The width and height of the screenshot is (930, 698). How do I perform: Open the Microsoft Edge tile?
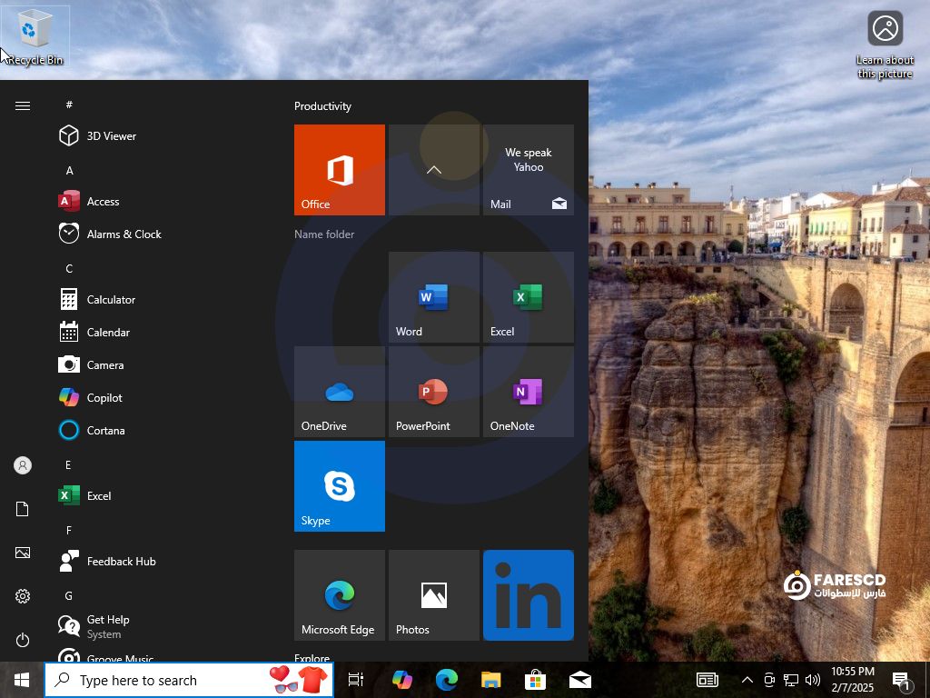pos(340,595)
